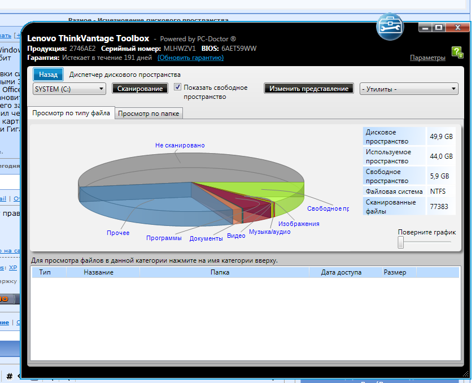476x383 pixels.
Task: Select the free space category label
Action: (328, 208)
